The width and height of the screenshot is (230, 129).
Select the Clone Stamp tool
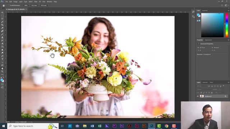click(2, 37)
